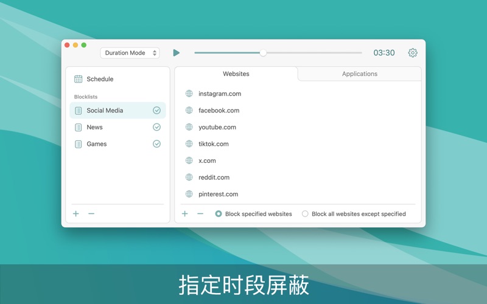Zoom the window with green button
Image resolution: width=487 pixels, height=304 pixels.
coord(84,45)
